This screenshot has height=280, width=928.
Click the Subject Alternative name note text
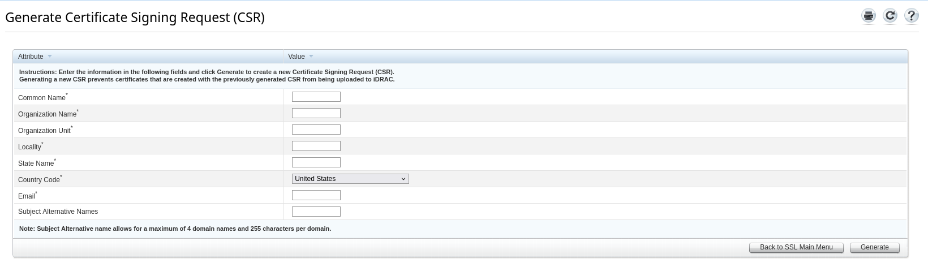pos(175,229)
